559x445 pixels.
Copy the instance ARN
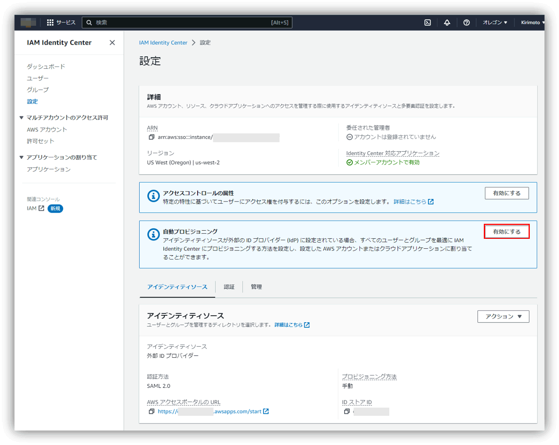coord(151,137)
